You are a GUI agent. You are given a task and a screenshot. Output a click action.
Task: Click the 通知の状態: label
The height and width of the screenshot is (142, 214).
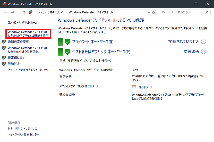67,95
